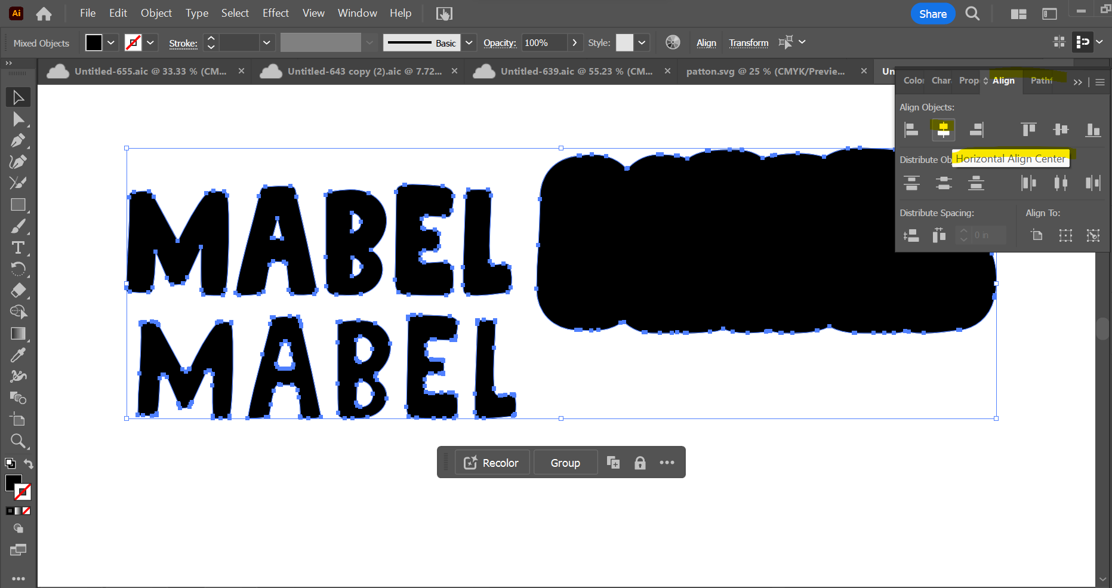This screenshot has height=588, width=1112.
Task: Activate the Zoom tool in toolbar
Action: coord(18,441)
